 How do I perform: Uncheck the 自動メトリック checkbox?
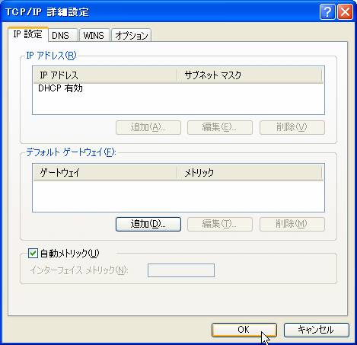[33, 253]
